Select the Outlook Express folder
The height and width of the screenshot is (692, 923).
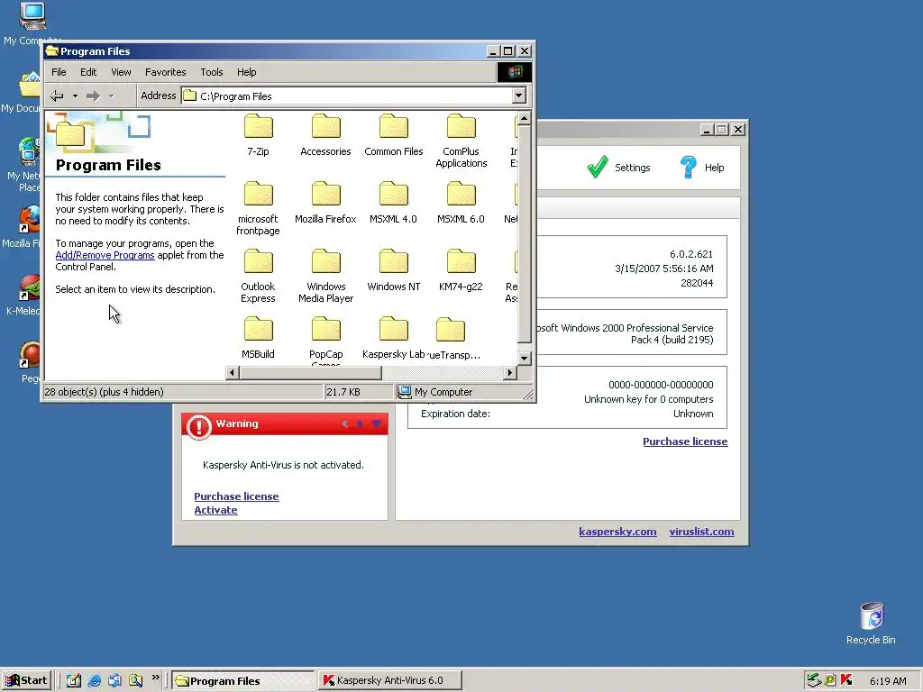(258, 276)
